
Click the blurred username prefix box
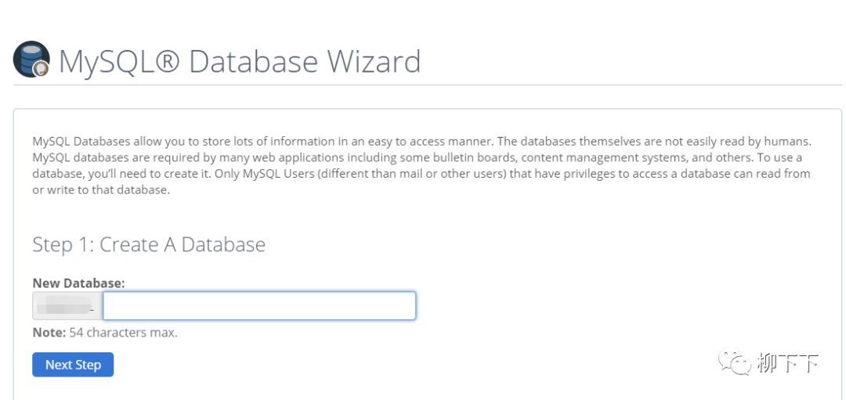click(67, 306)
